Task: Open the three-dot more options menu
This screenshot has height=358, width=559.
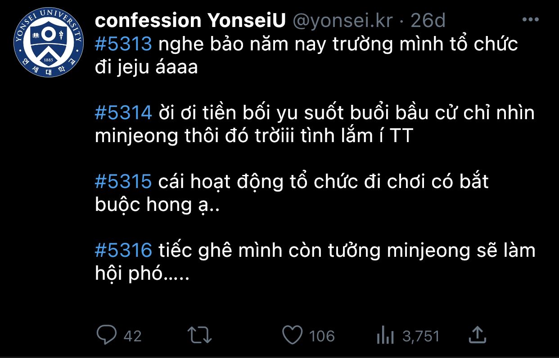Action: point(530,20)
